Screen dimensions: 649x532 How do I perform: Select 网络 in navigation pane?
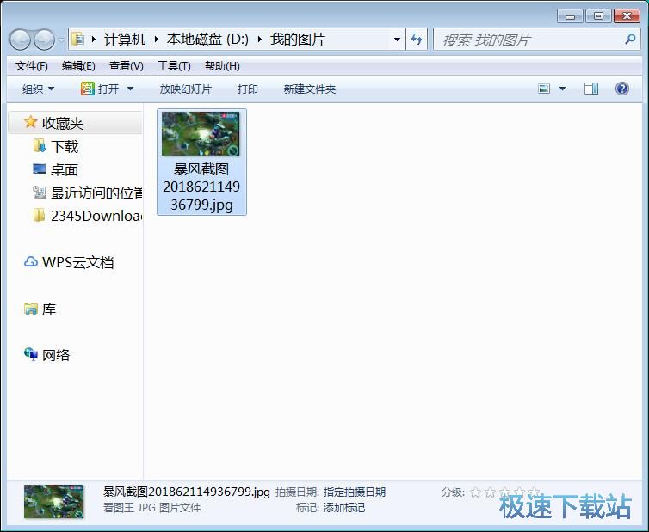56,355
